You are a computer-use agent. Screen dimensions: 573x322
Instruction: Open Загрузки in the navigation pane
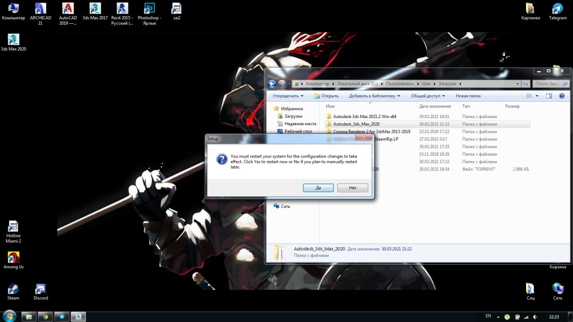(x=290, y=116)
